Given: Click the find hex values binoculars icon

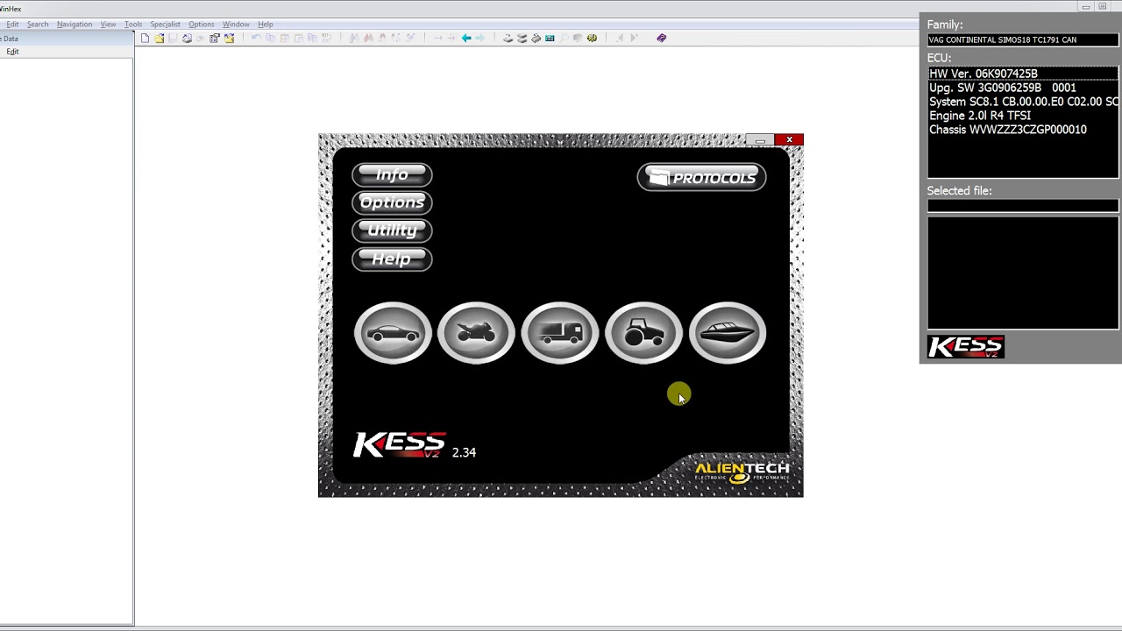Looking at the screenshot, I should (368, 38).
